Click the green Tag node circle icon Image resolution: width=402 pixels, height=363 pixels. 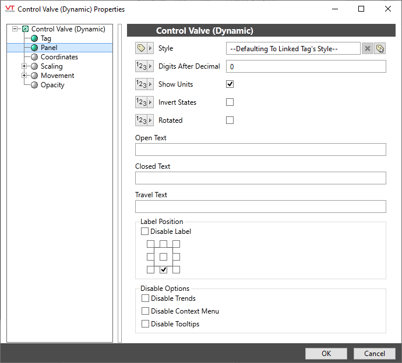(x=34, y=38)
